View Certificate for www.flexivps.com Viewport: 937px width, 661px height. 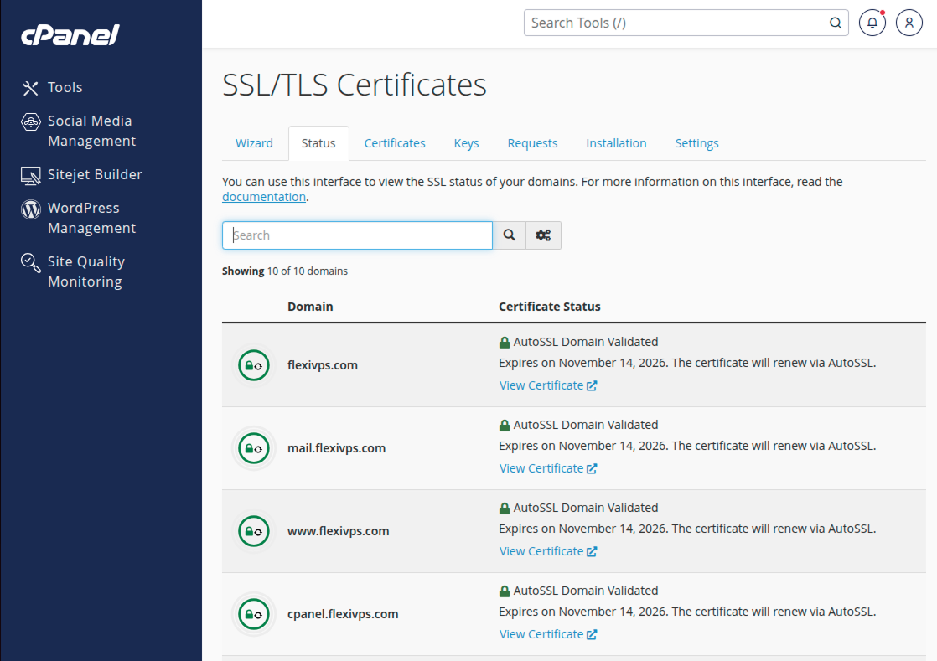pyautogui.click(x=548, y=552)
